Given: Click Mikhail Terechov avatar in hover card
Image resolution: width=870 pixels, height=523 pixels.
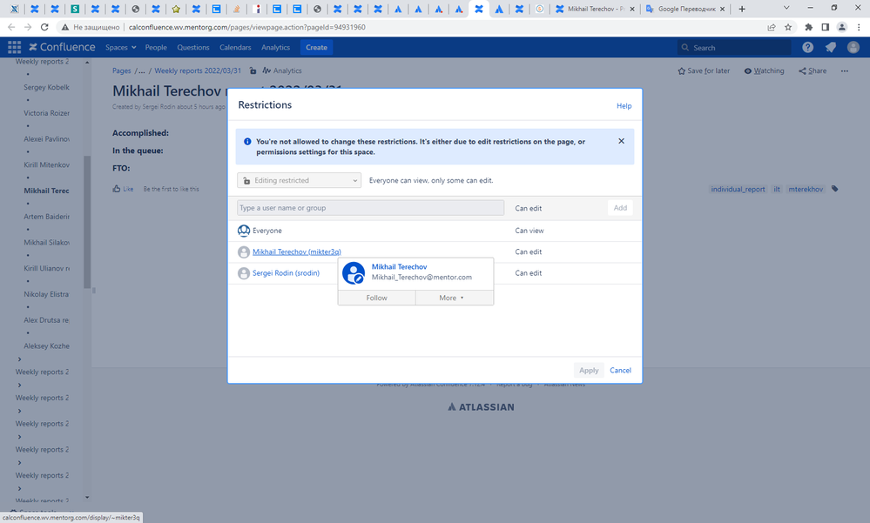Looking at the screenshot, I should point(354,273).
